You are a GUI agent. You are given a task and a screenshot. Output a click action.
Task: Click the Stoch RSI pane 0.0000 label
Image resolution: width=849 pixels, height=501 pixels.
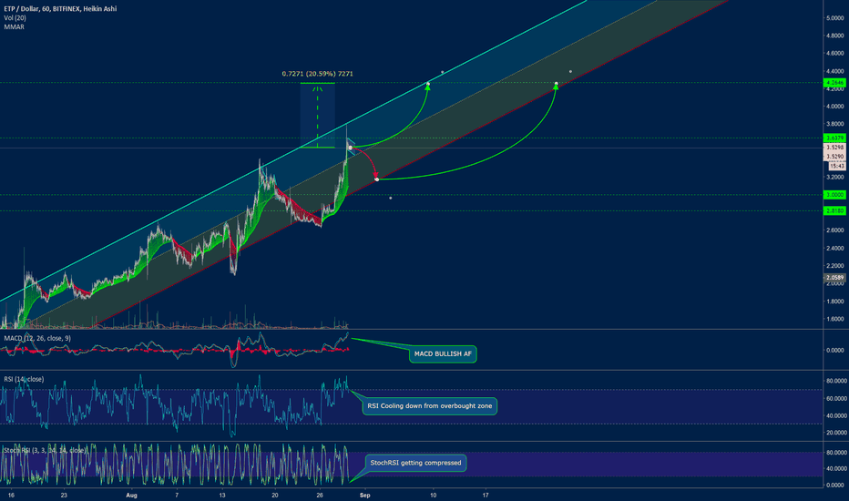[x=835, y=485]
